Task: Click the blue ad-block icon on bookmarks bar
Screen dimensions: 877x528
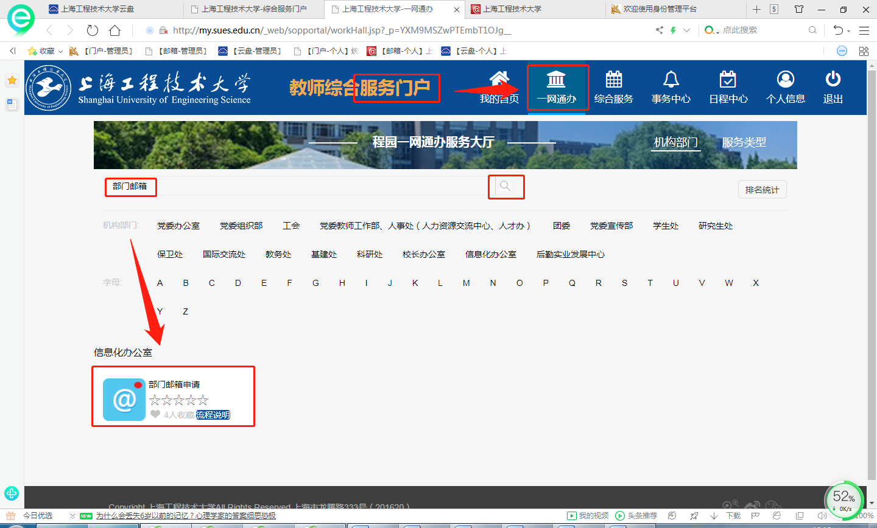Action: (842, 51)
